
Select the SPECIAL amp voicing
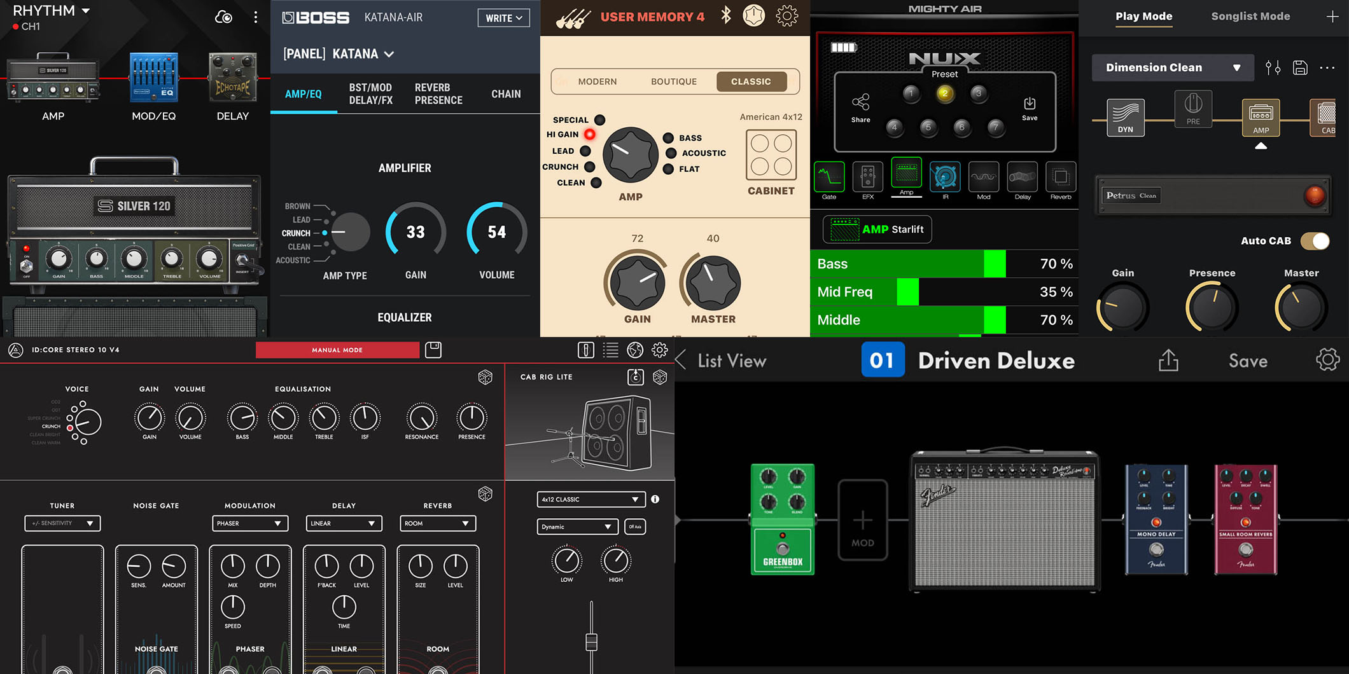[x=599, y=120]
